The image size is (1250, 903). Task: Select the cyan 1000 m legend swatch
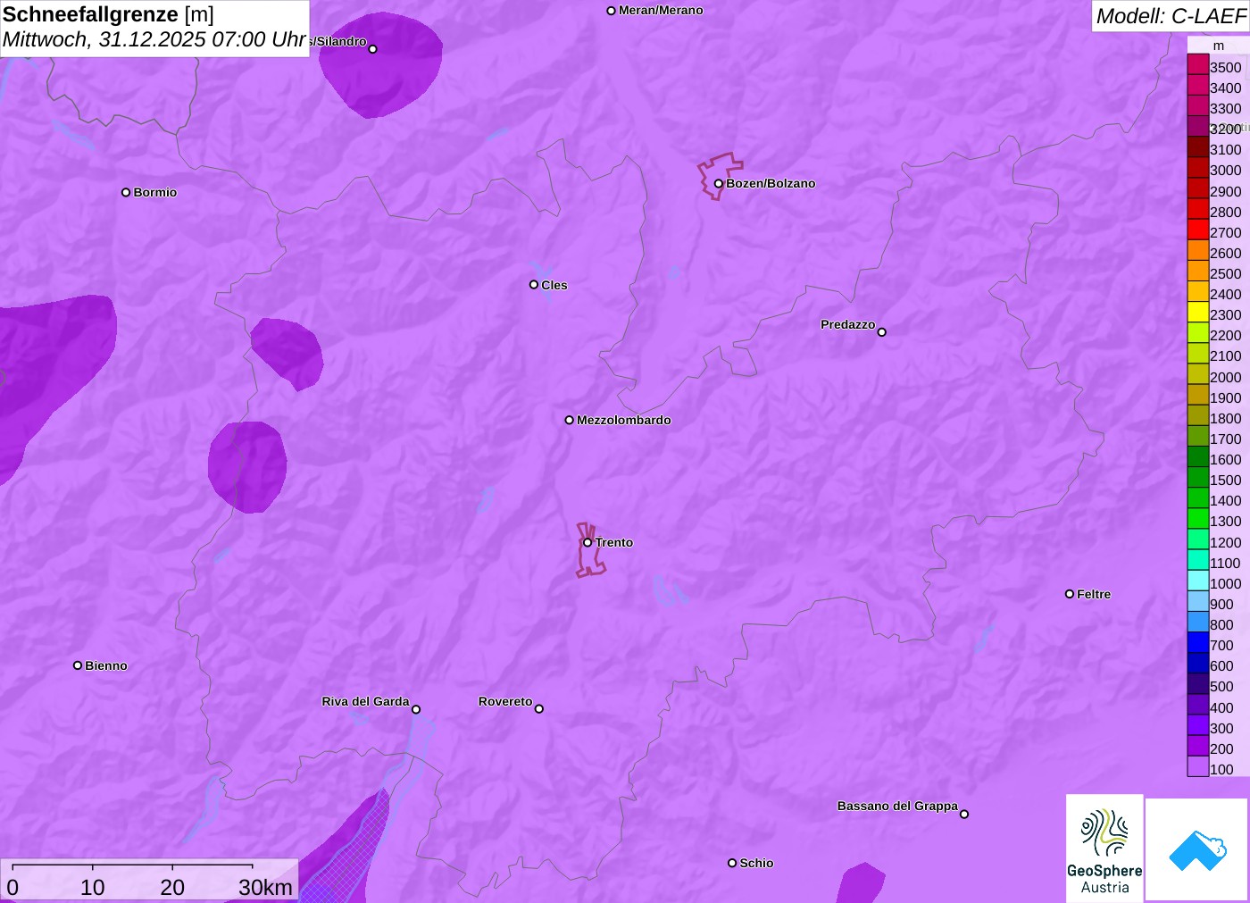click(x=1198, y=581)
